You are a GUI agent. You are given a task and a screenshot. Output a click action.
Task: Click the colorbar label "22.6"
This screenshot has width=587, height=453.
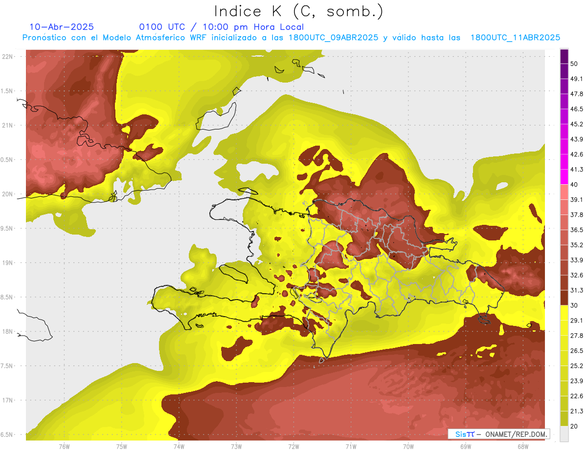pos(577,396)
